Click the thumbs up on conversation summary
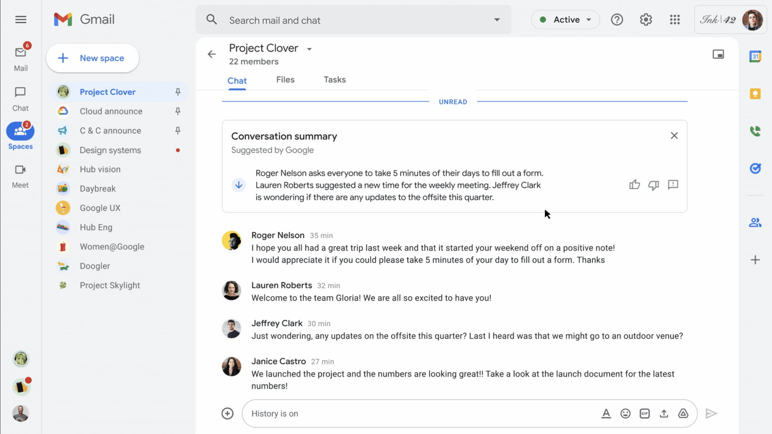This screenshot has height=434, width=772. [634, 185]
